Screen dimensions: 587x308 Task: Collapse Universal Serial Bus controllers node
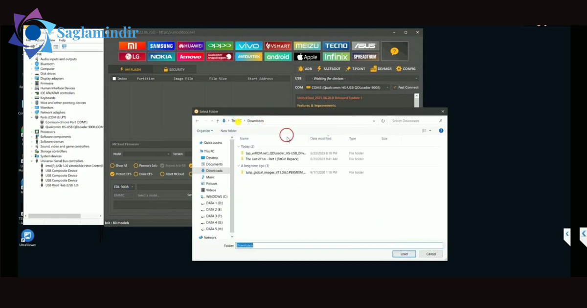pos(32,161)
